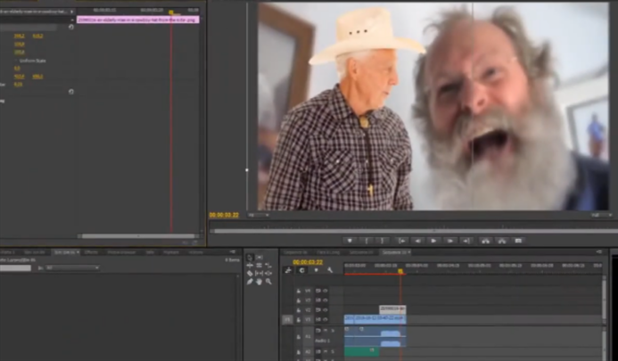Click the Uniform Scale checkbox label
The width and height of the screenshot is (618, 361).
click(33, 61)
